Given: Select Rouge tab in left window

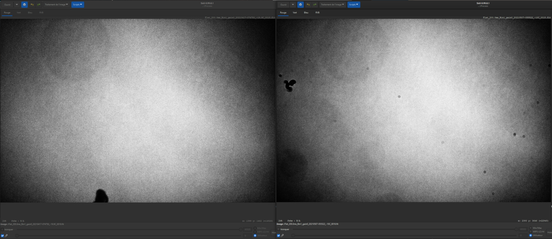Looking at the screenshot, I should click(x=7, y=13).
